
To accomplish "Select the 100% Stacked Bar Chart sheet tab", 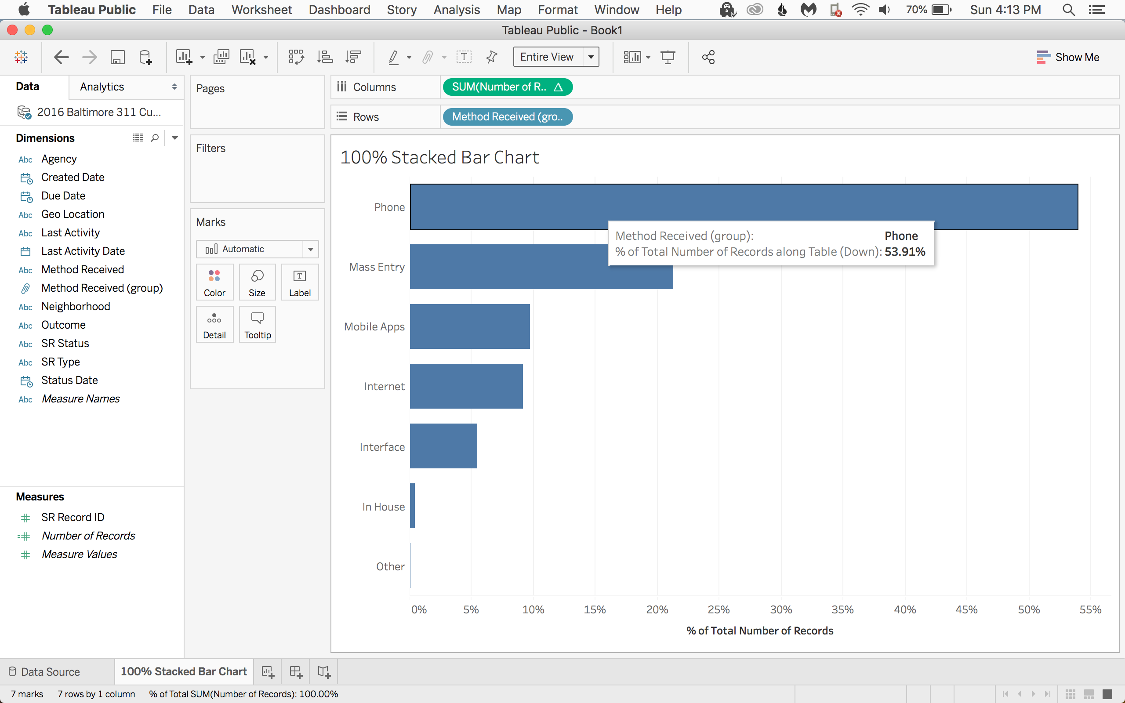I will pos(184,671).
